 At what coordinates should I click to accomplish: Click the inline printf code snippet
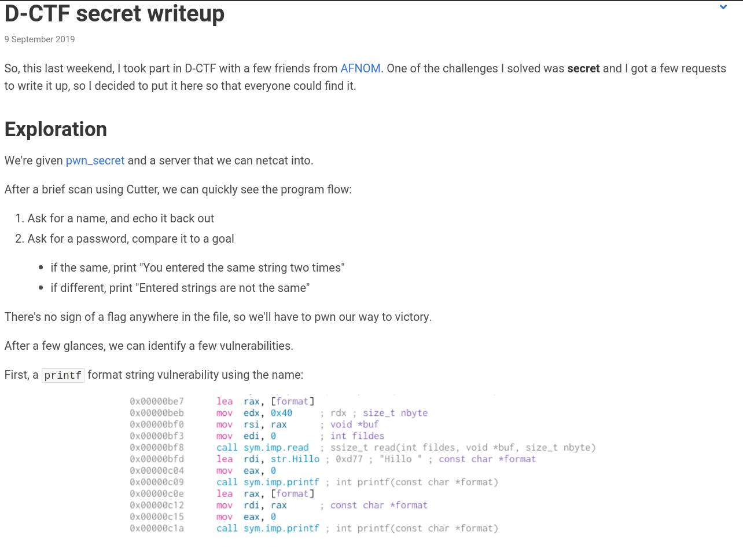[63, 375]
